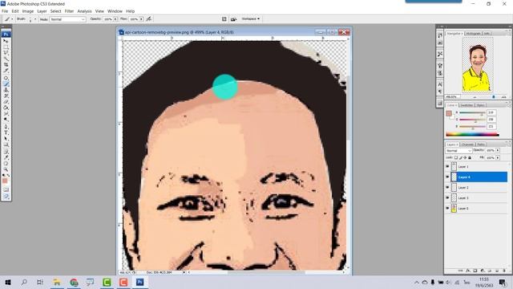The image size is (513, 289).
Task: Add a layer style with fx icon
Action: tap(468, 271)
